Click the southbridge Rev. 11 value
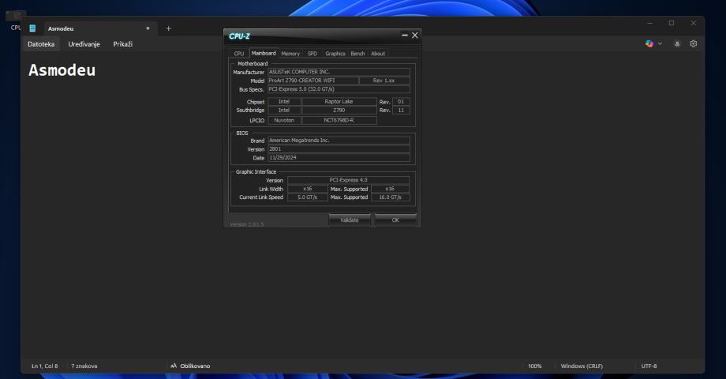Viewport: 726px width, 379px height. coord(401,111)
